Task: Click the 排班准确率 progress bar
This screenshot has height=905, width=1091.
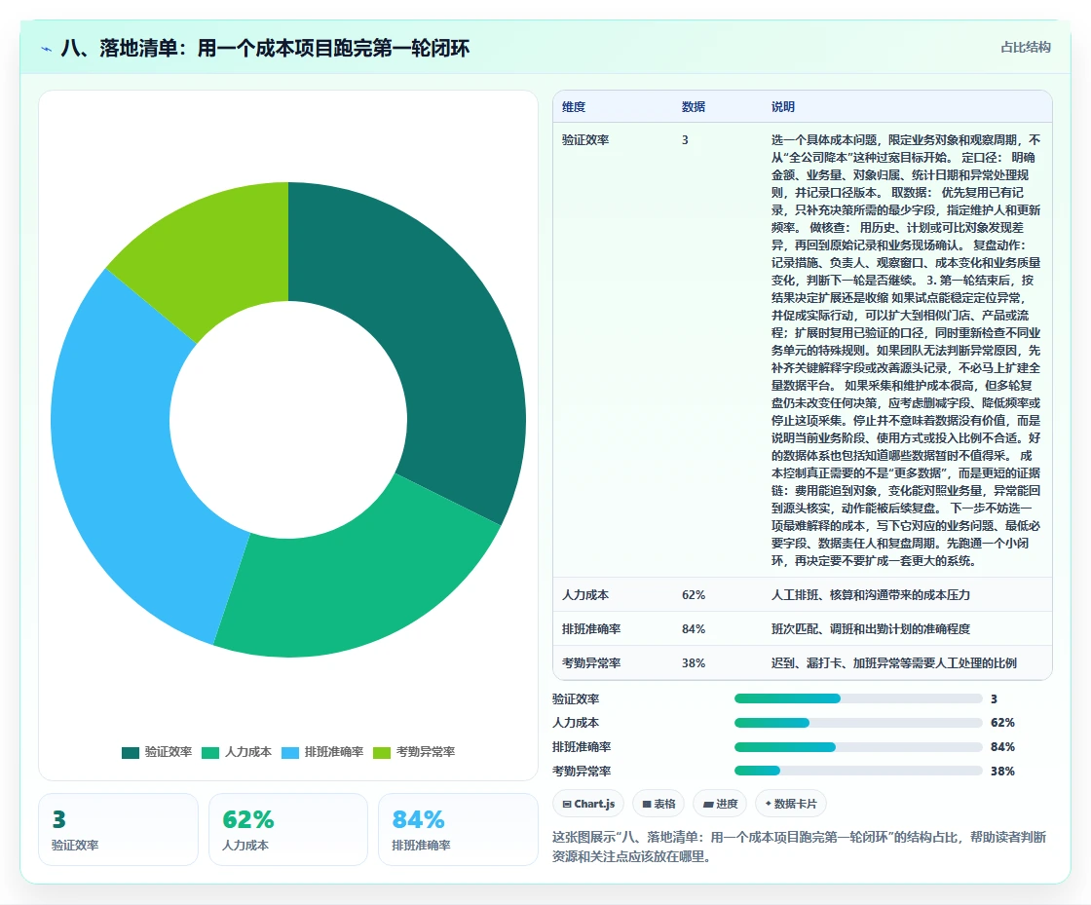Action: (x=858, y=747)
